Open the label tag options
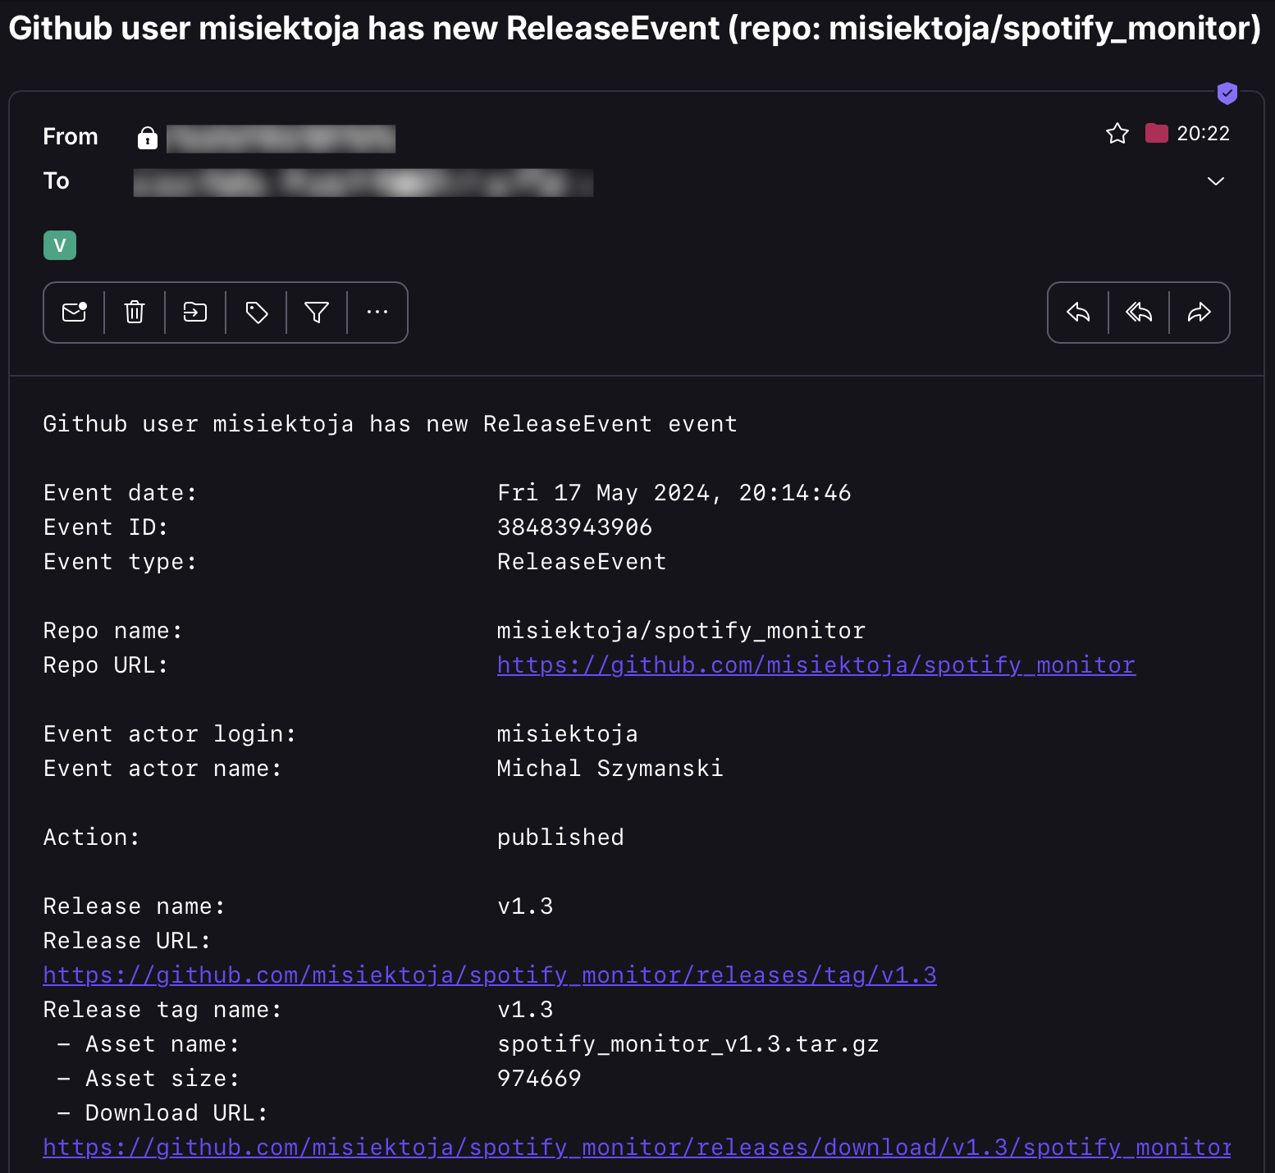The height and width of the screenshot is (1173, 1275). click(256, 313)
